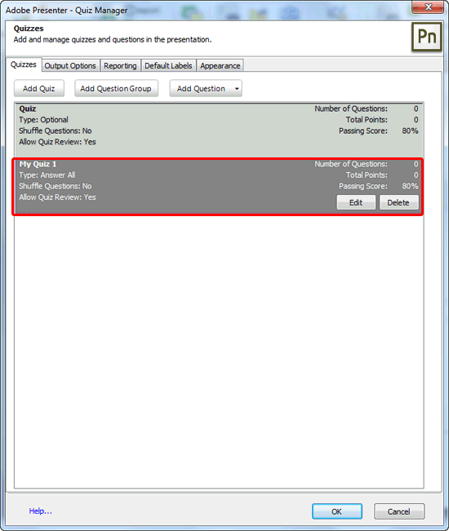Click the empty quiz list area
The width and height of the screenshot is (449, 531).
click(219, 351)
